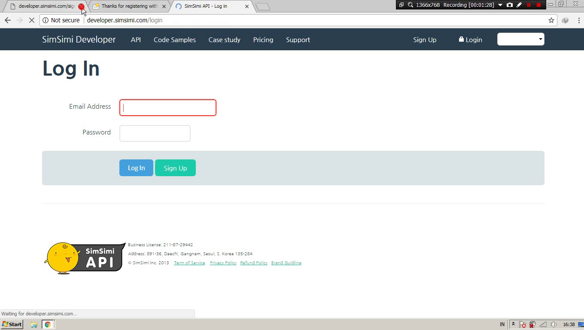
Task: Open the Term of Service link
Action: point(189,263)
